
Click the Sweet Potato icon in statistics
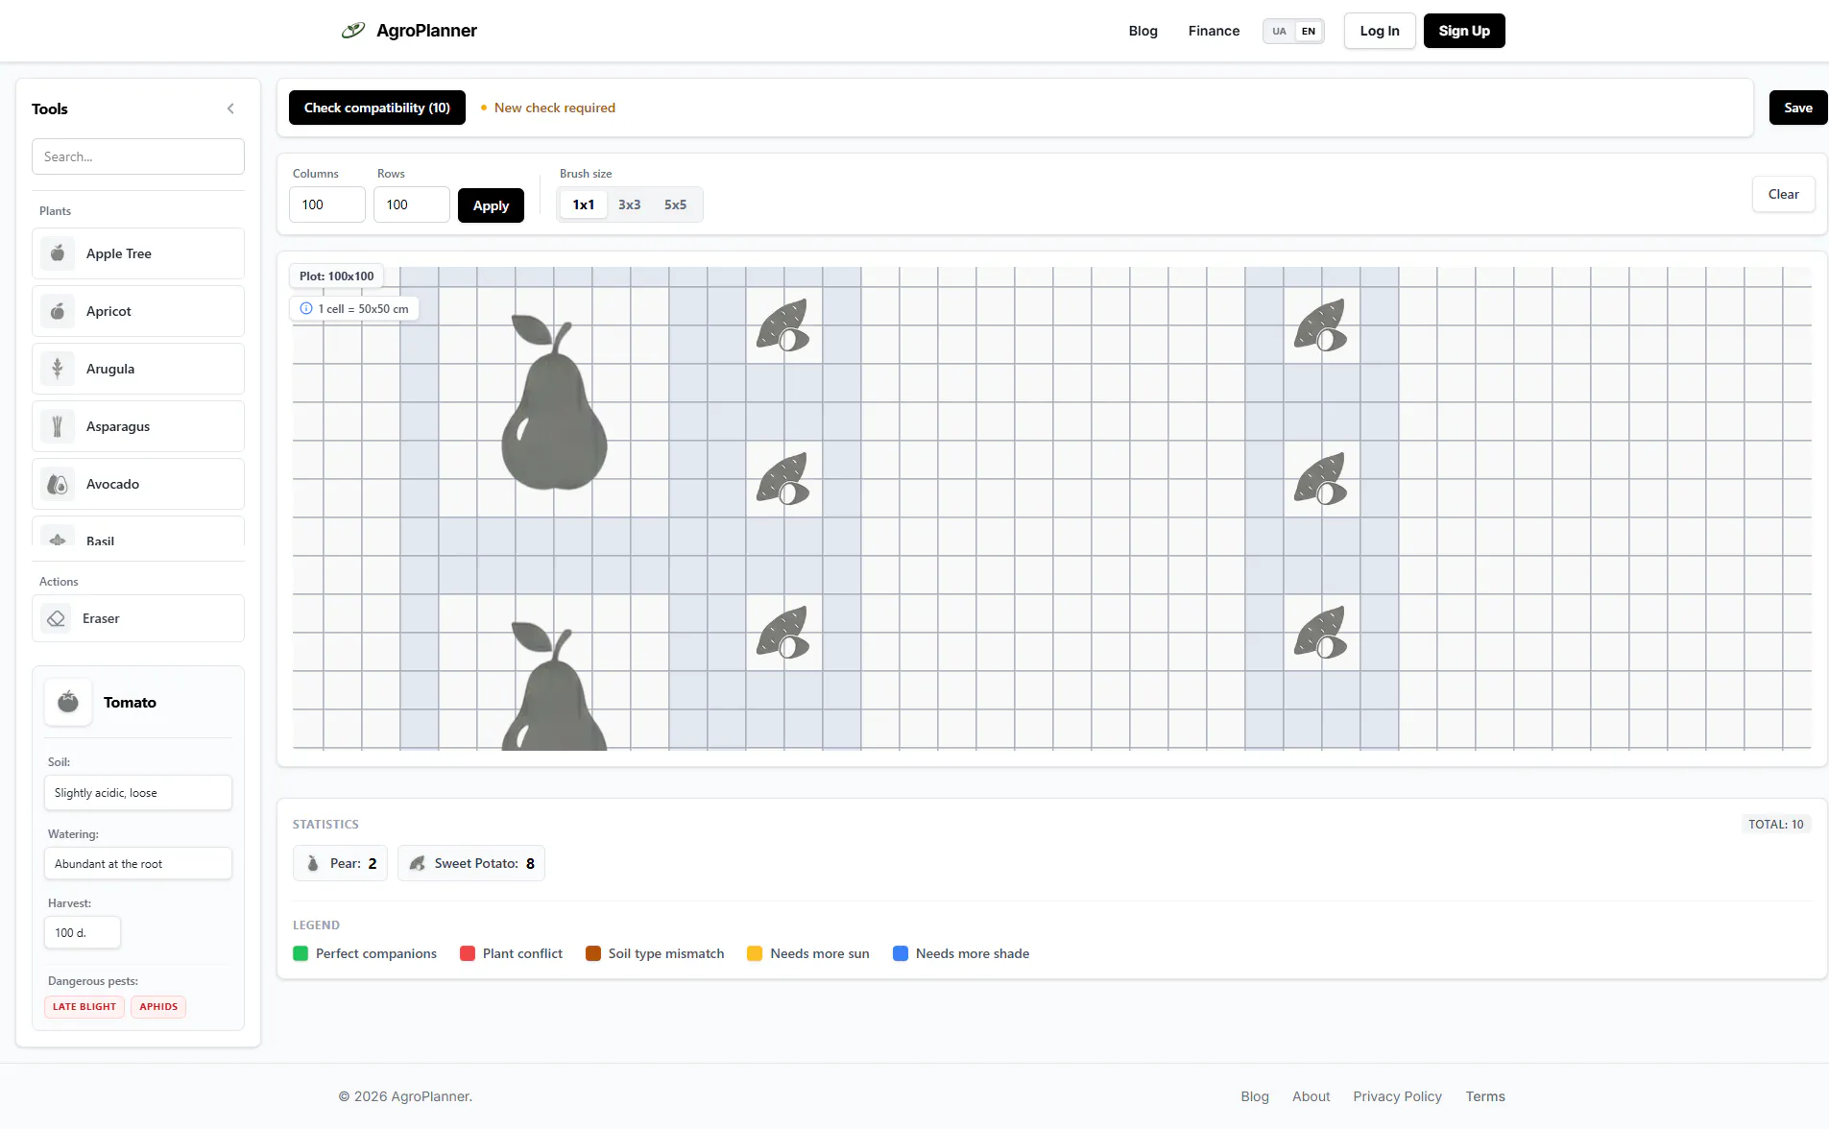pyautogui.click(x=418, y=863)
